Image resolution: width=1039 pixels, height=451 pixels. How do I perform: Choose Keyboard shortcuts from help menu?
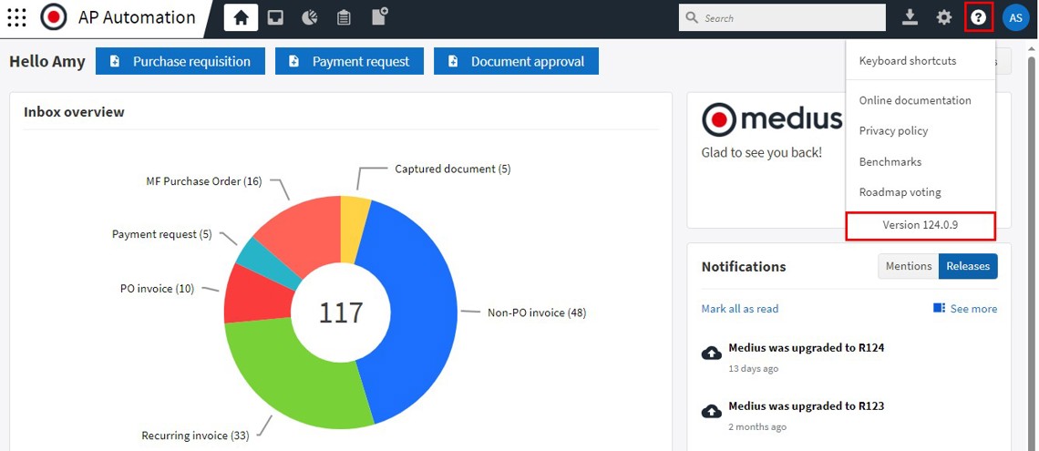click(907, 61)
